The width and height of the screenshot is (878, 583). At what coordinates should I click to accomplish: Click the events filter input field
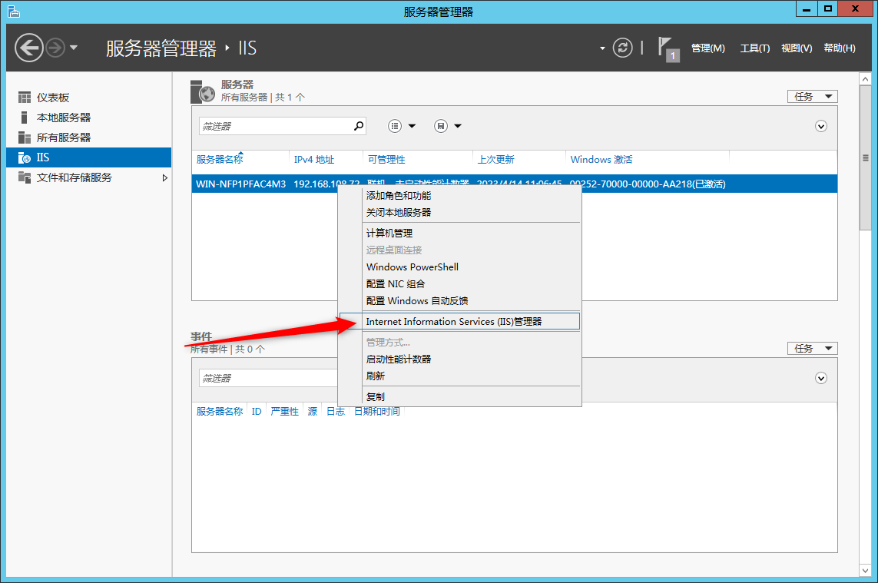tap(268, 378)
